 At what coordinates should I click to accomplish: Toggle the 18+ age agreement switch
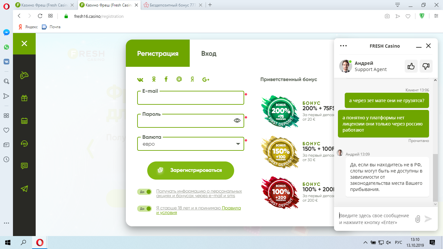click(144, 208)
